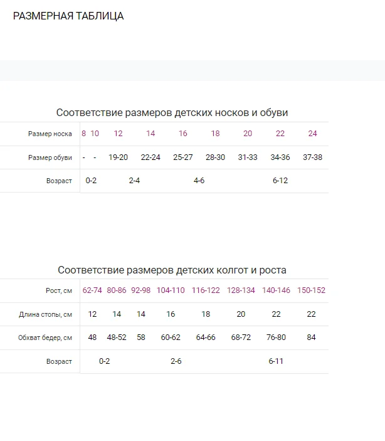Click sock size 24 value
Screen dimensions: 385x441
click(312, 134)
